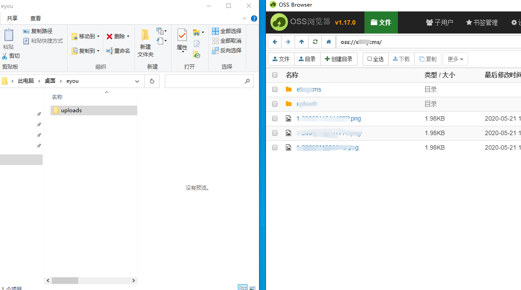Click 全部取消 (select none) in Explorer ribbon
Screen dimensions: 521x290
coord(226,41)
